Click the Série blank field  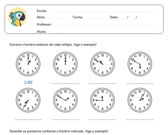tap(57, 18)
